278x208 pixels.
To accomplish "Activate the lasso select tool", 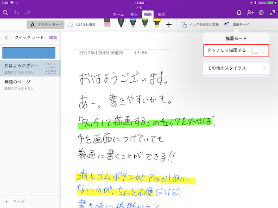I will coord(81,25).
